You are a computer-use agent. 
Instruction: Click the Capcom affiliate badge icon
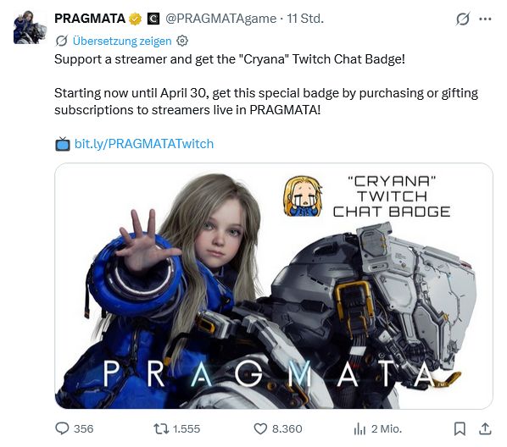coord(153,19)
